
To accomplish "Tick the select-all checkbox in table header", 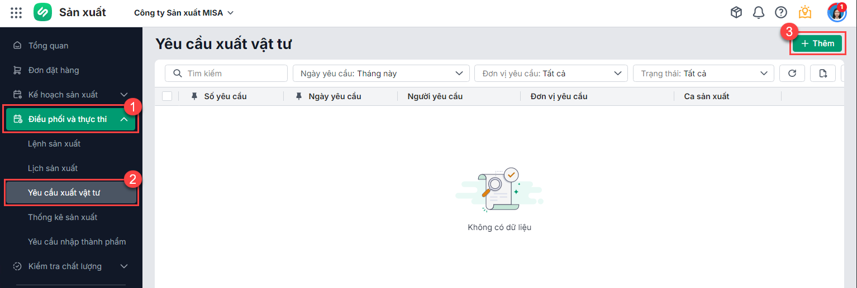I will (x=167, y=96).
